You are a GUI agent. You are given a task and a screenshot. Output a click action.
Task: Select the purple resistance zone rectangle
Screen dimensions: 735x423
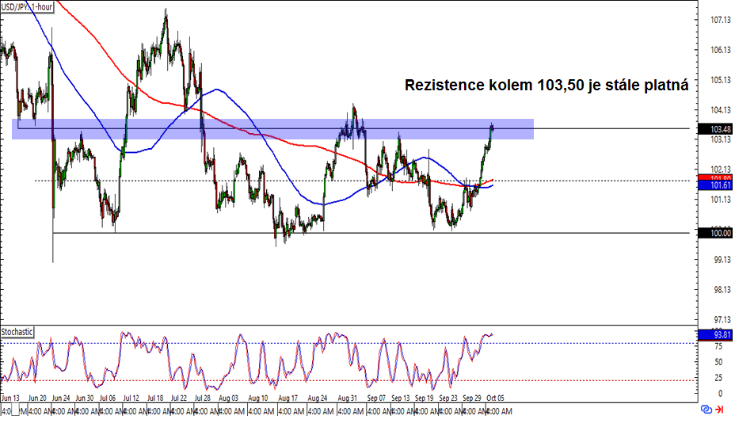point(272,129)
